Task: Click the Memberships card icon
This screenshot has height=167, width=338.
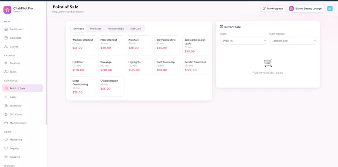Action: pos(6,123)
